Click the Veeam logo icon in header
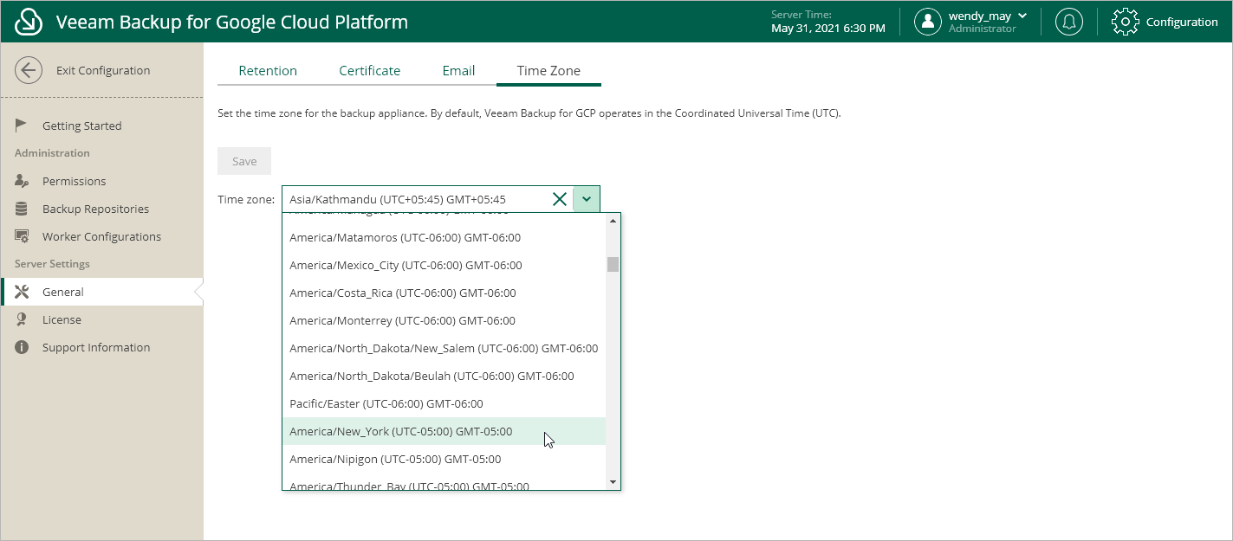 [x=29, y=22]
